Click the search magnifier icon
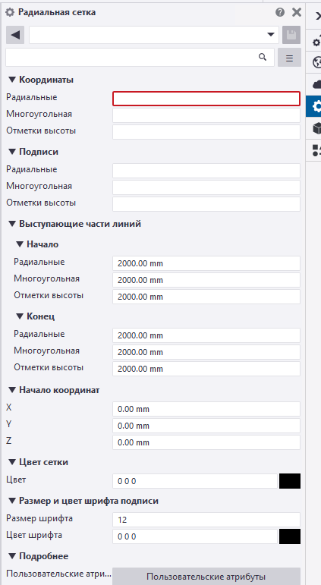The width and height of the screenshot is (321, 585). (263, 57)
